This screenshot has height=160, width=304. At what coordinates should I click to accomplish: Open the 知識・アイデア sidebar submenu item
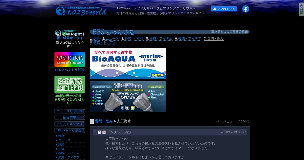coord(69,157)
